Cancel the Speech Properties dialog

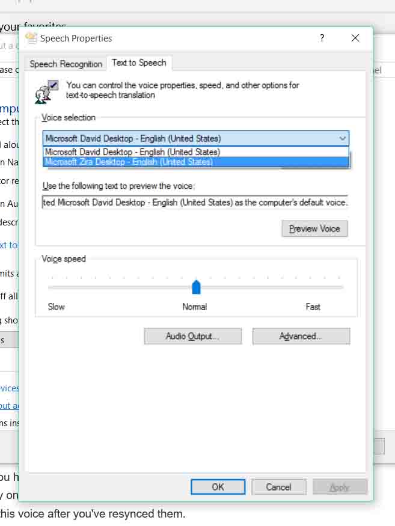pos(278,487)
